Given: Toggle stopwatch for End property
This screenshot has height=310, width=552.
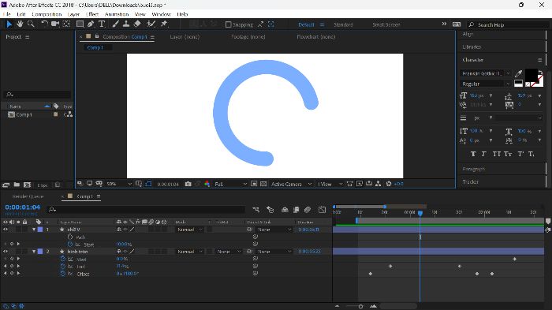Looking at the screenshot, I should coord(63,267).
